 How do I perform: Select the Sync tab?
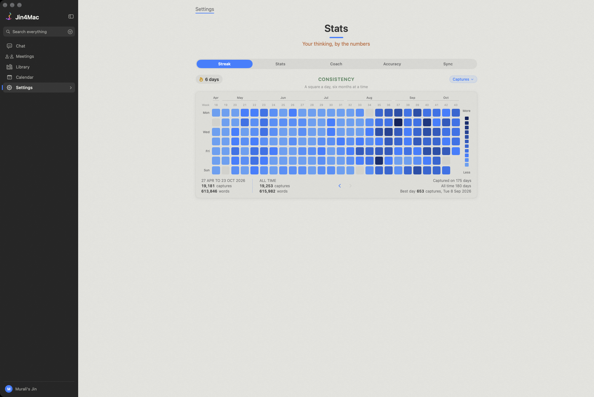448,64
